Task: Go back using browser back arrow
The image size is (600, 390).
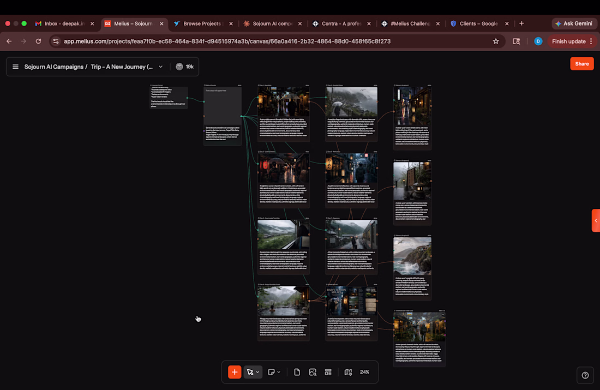Action: [9, 41]
